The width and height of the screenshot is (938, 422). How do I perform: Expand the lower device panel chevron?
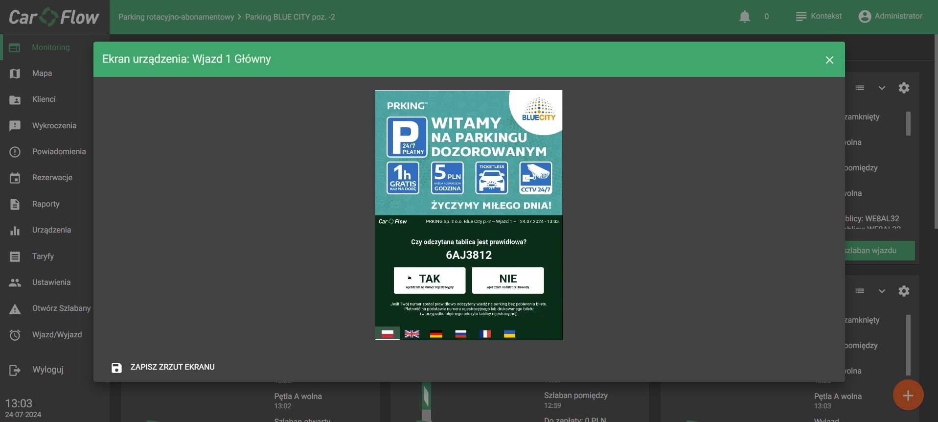(x=882, y=291)
